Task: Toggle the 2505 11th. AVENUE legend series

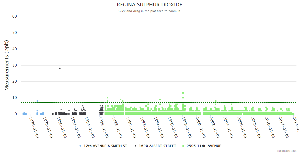Action: 204,146
